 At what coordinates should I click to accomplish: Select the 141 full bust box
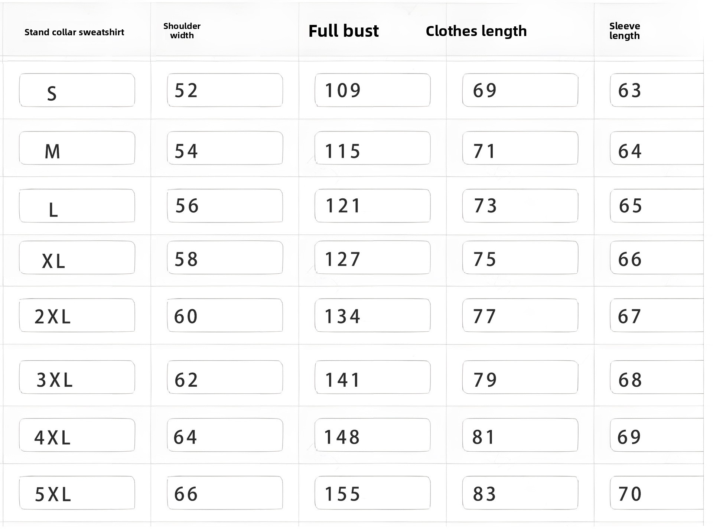(x=372, y=377)
